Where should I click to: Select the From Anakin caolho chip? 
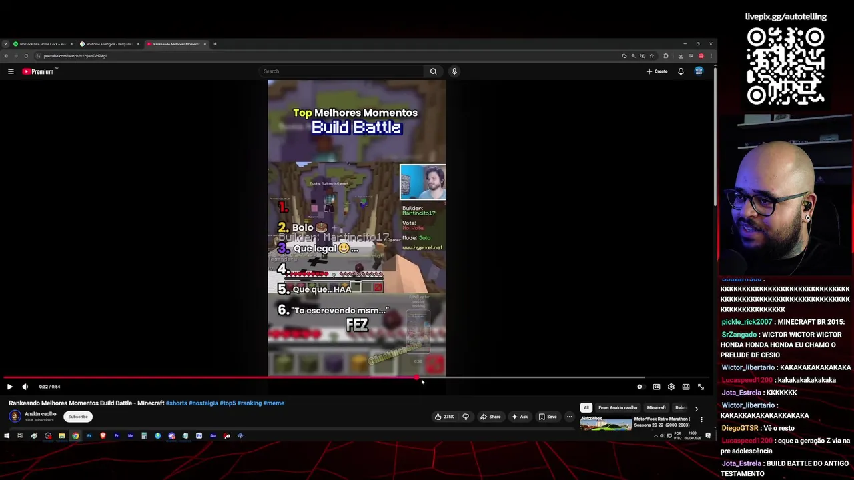pos(618,407)
